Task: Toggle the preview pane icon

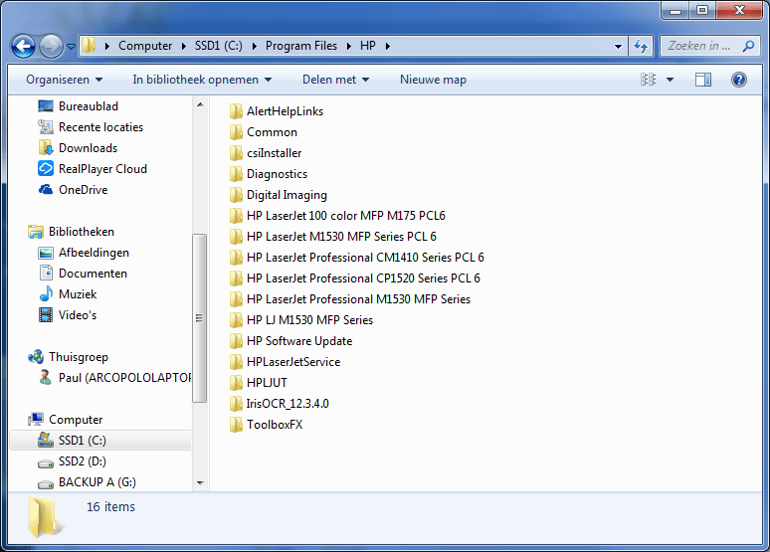Action: point(703,80)
